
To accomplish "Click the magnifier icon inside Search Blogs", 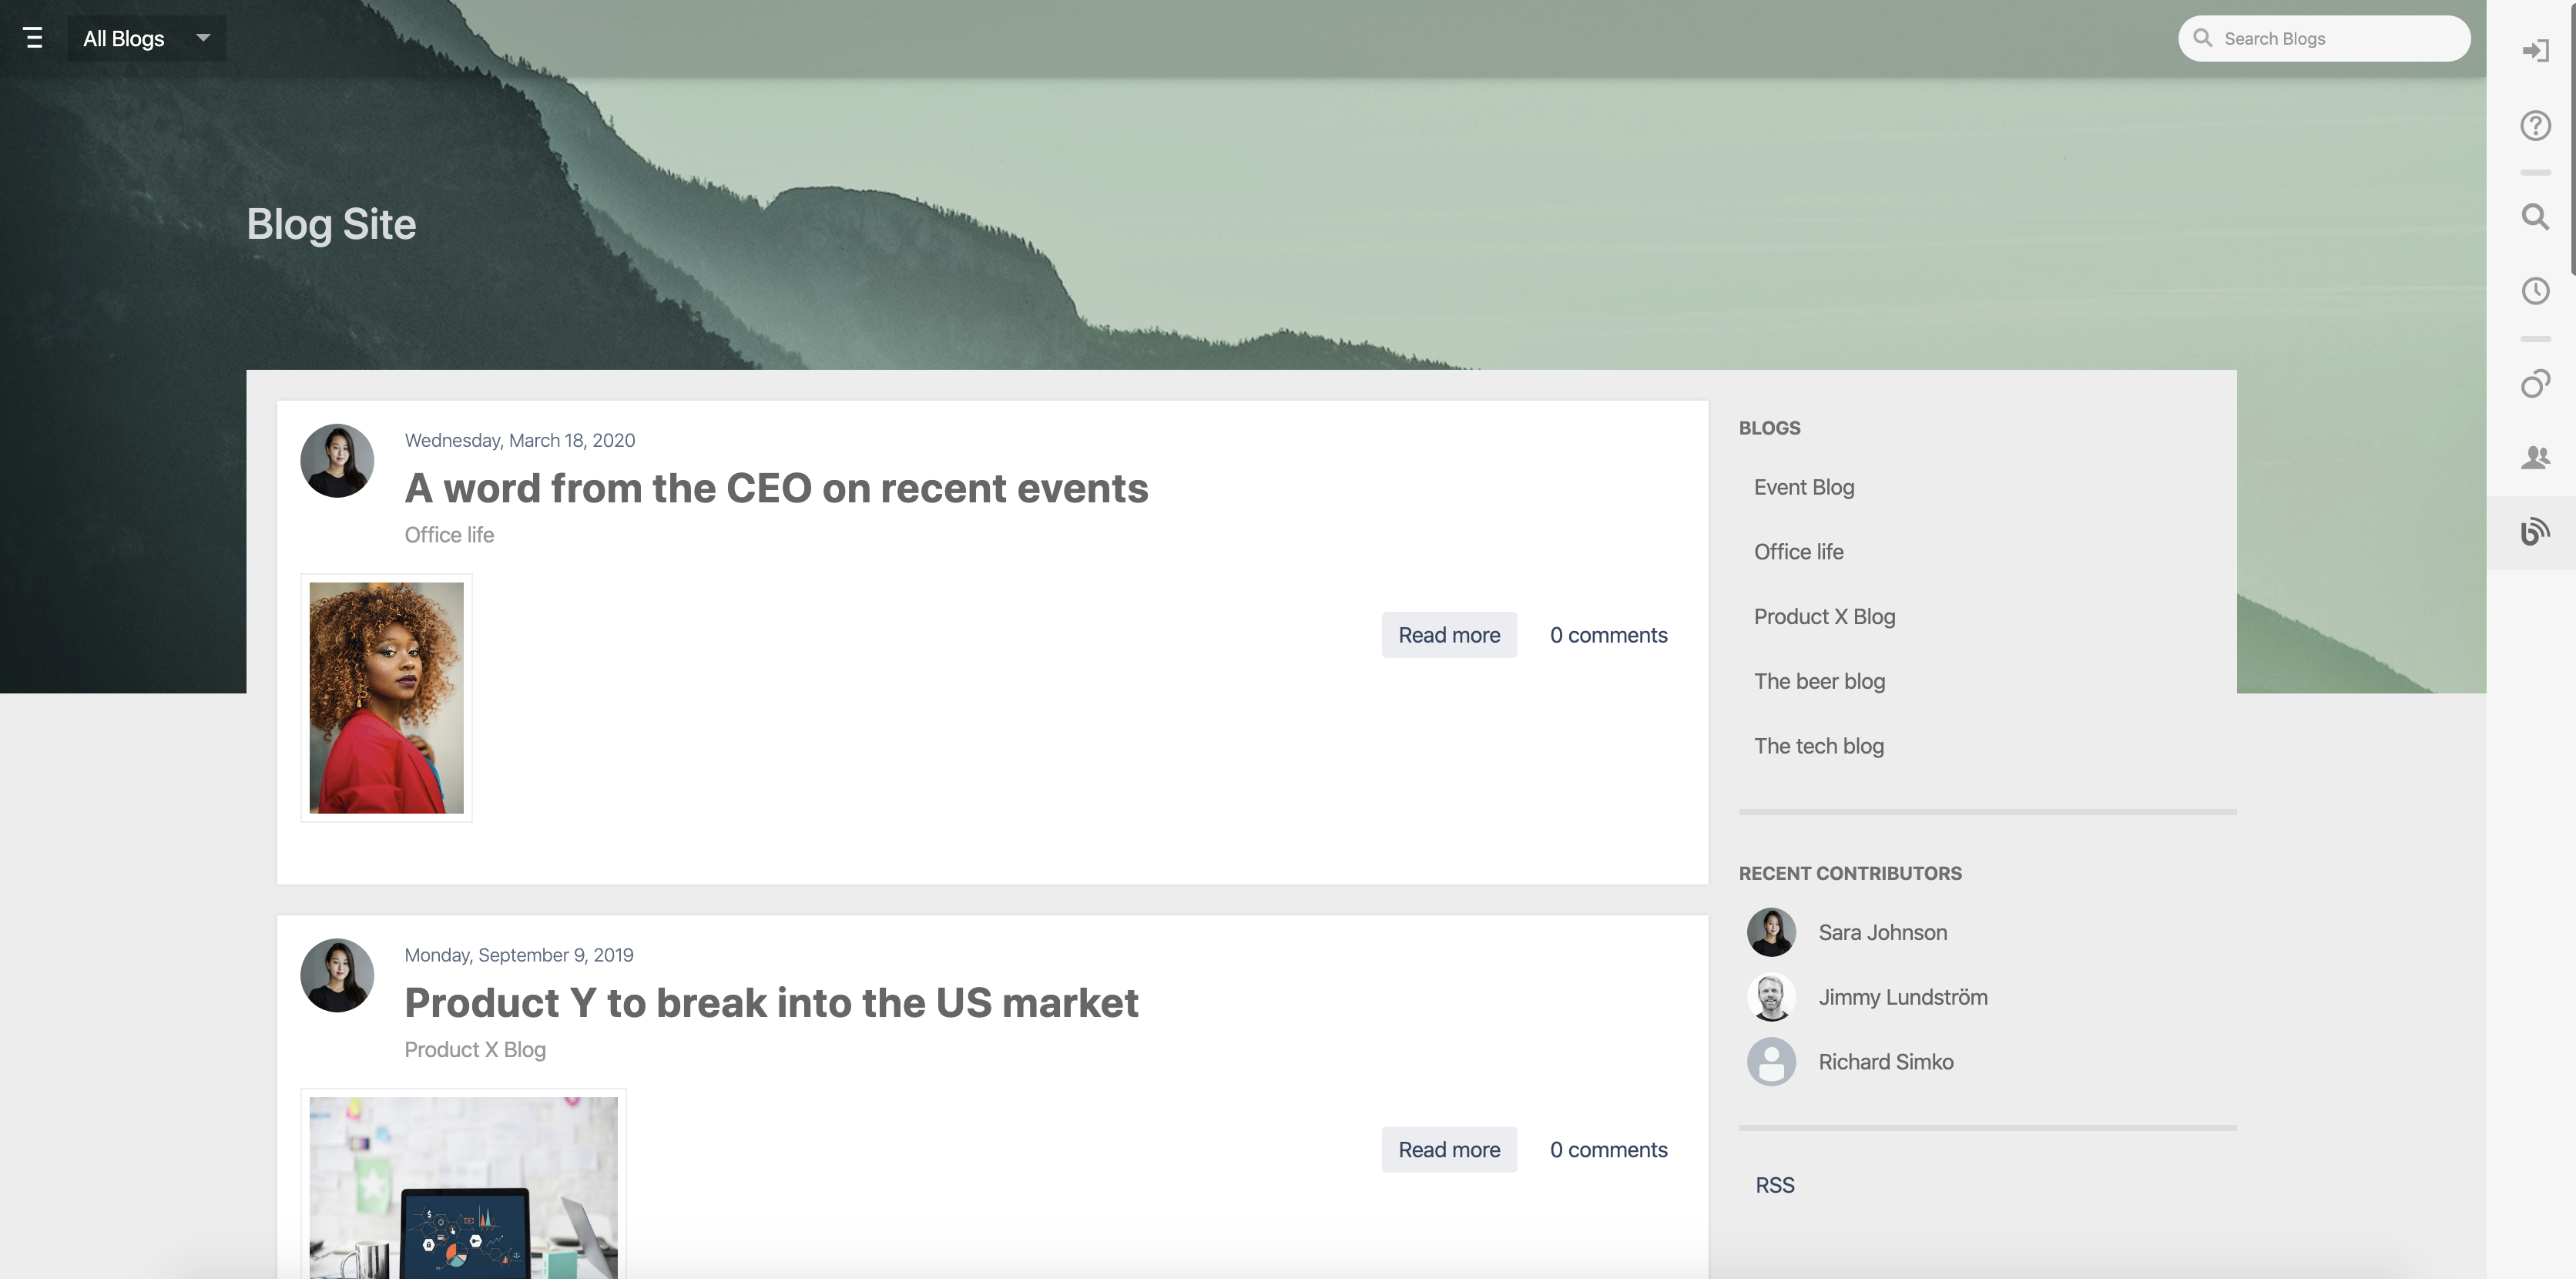I will click(x=2202, y=38).
